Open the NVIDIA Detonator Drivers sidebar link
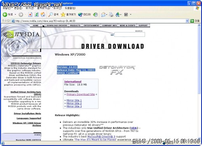This screenshot has height=146, width=202. [x=26, y=63]
